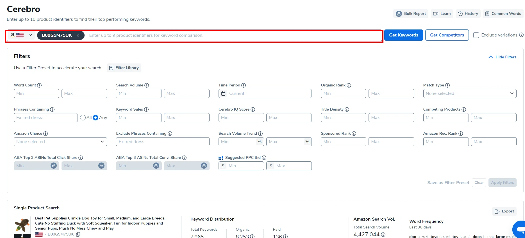Collapse filters with Hide Filters
This screenshot has height=238, width=525.
point(502,57)
